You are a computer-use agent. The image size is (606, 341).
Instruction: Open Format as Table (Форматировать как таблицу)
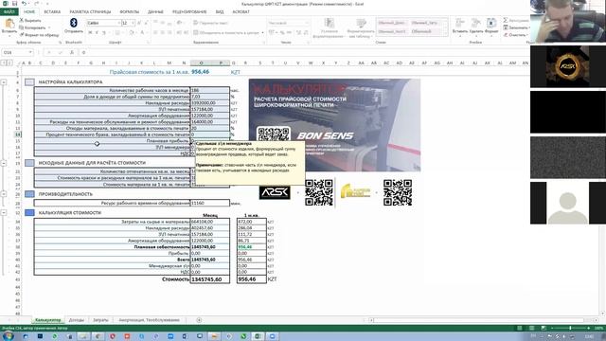tap(361, 28)
